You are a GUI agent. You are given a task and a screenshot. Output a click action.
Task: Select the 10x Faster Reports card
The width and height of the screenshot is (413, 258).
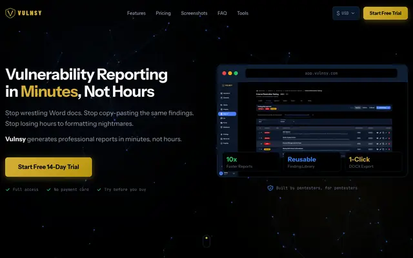(x=251, y=162)
